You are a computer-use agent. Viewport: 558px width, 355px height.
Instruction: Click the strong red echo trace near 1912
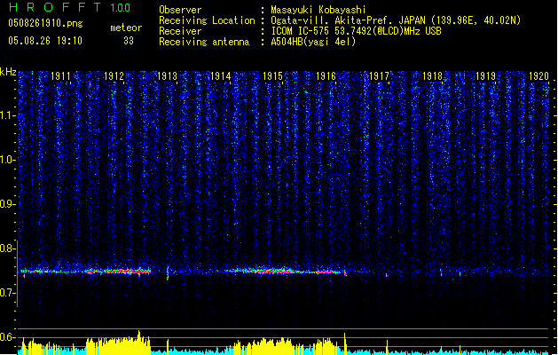point(119,272)
